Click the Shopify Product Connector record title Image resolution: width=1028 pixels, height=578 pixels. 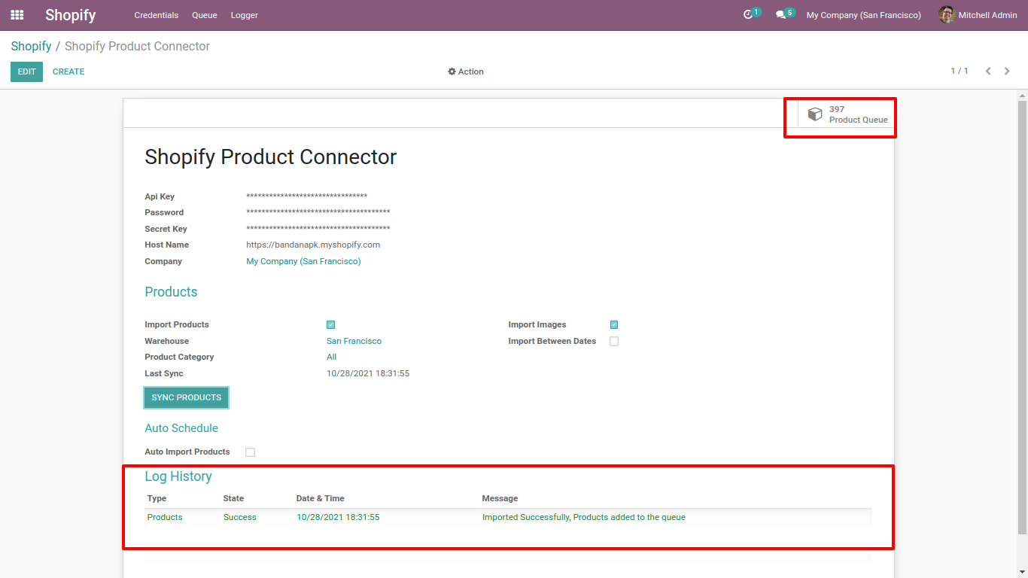270,157
